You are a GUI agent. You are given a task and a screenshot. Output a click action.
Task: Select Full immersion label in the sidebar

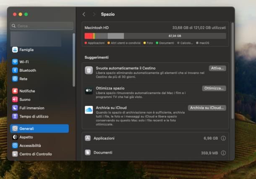tap(32, 108)
